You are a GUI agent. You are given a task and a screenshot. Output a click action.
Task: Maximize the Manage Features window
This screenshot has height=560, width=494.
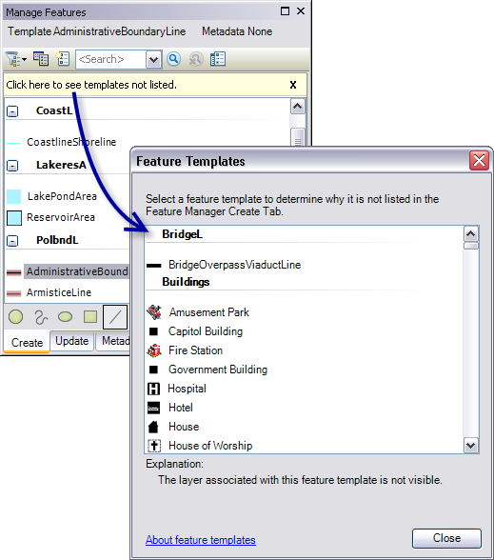[x=285, y=11]
